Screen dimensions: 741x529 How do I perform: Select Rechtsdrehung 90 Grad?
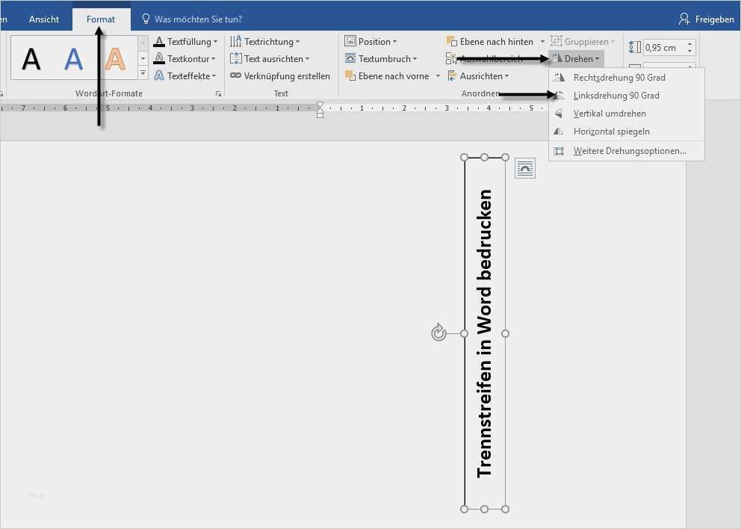tap(618, 78)
